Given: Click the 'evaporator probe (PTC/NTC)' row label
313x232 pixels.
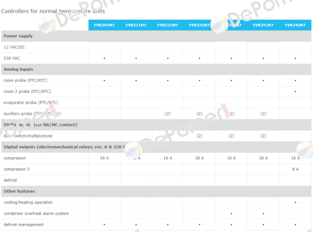Looking at the screenshot, I should coord(31,103).
